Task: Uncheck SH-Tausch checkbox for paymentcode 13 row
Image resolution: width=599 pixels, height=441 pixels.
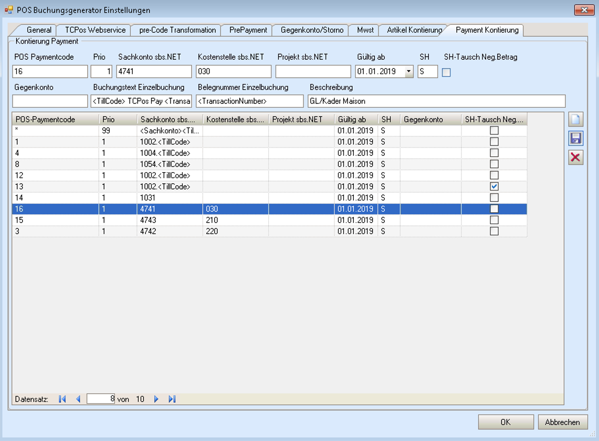Action: click(494, 186)
